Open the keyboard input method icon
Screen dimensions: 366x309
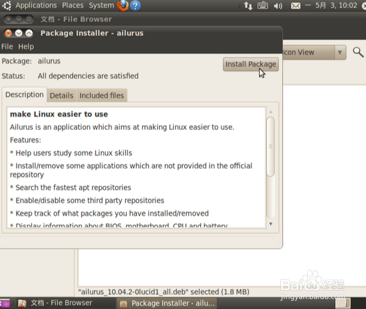pyautogui.click(x=263, y=5)
